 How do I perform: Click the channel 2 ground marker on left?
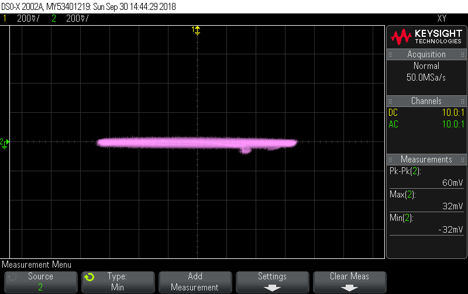pyautogui.click(x=5, y=143)
